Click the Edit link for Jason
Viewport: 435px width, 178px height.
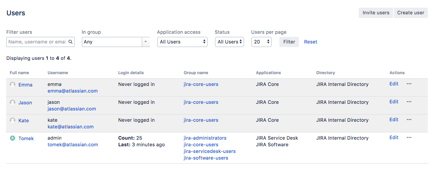(x=394, y=102)
